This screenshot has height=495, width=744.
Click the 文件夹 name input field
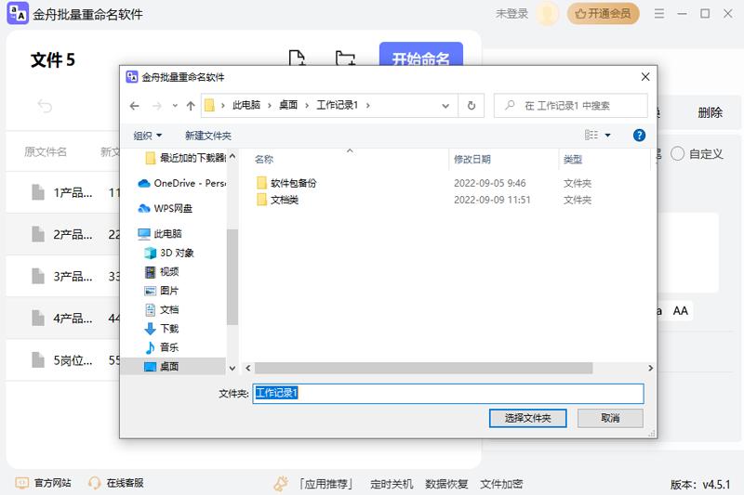[x=448, y=394]
